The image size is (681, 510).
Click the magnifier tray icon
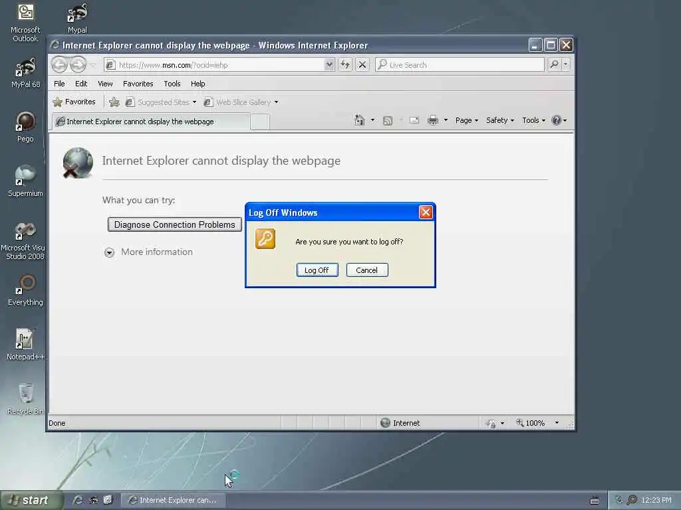tap(632, 500)
